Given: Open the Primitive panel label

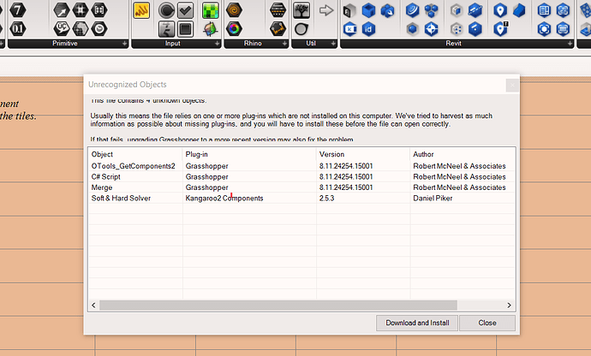Looking at the screenshot, I should (65, 44).
